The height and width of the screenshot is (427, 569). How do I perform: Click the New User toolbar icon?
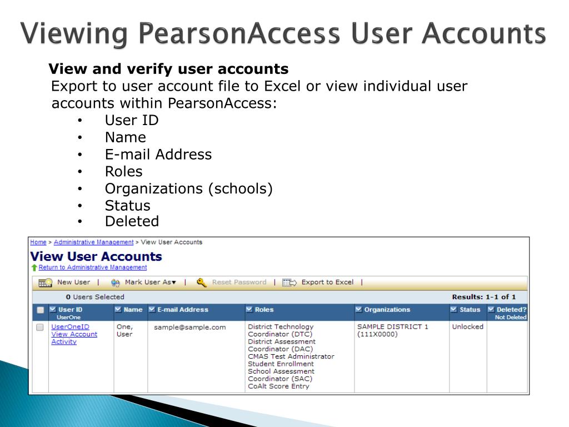(x=46, y=282)
